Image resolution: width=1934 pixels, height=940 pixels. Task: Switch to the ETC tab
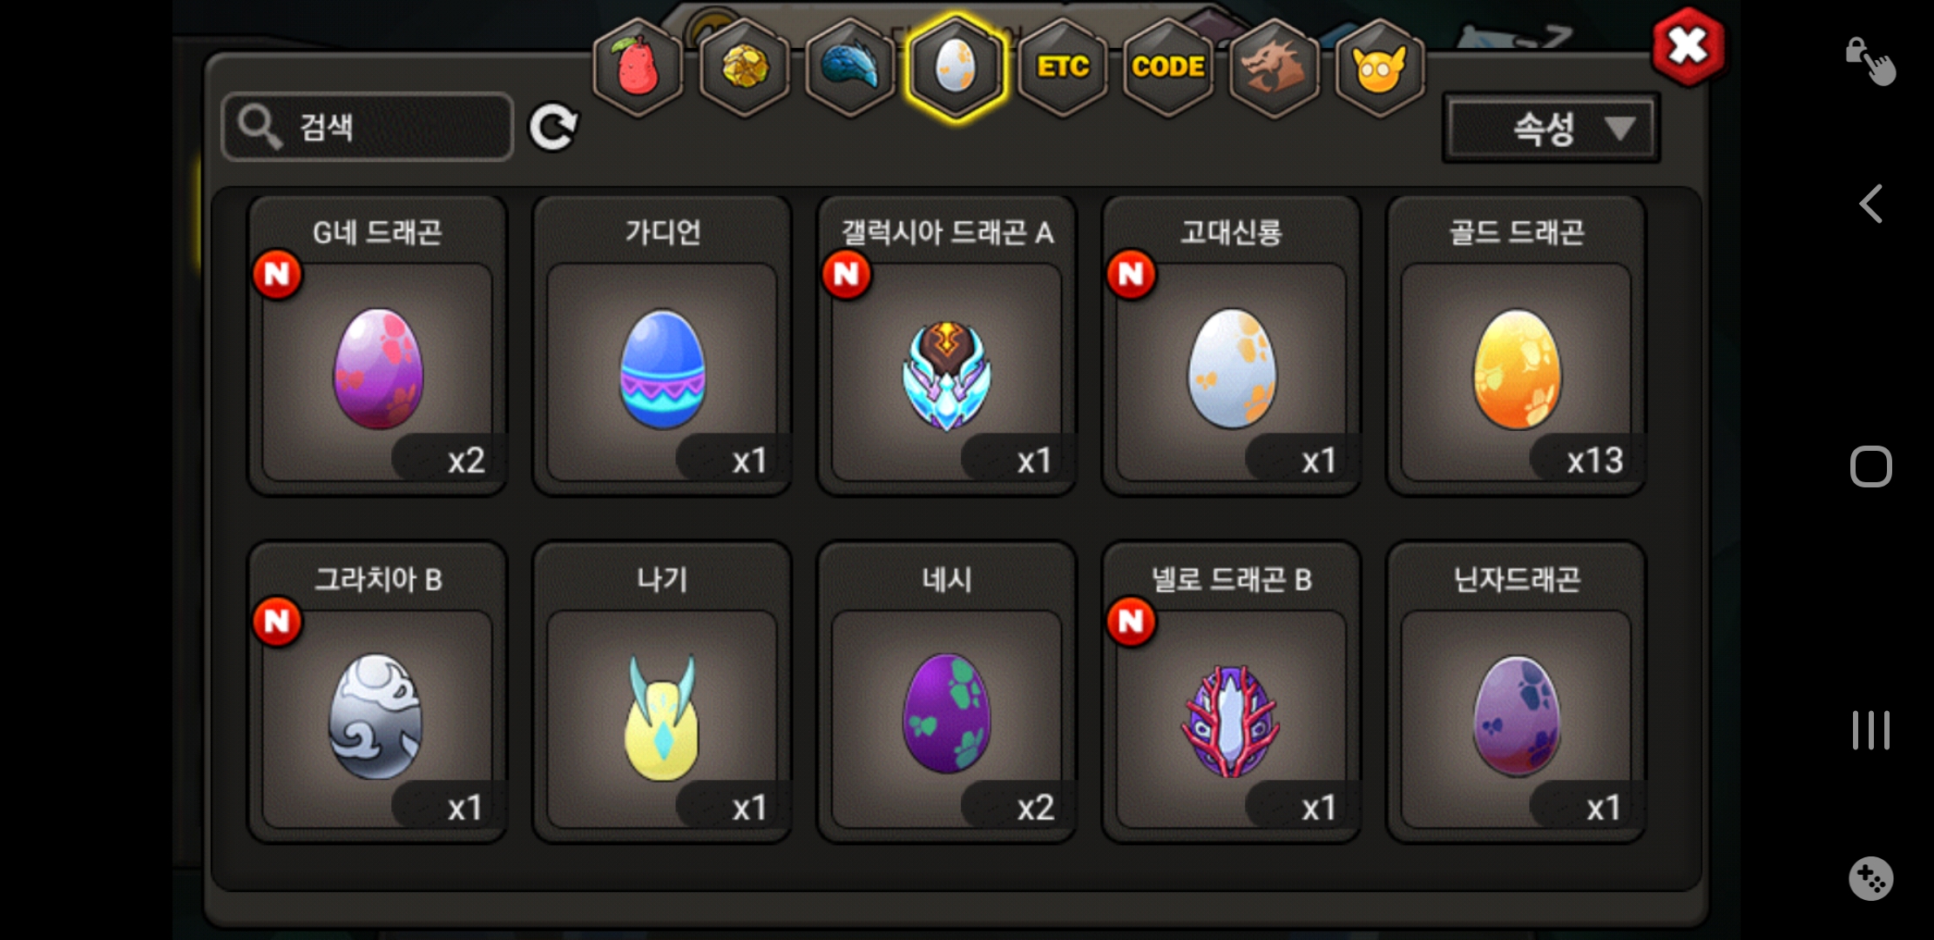(x=1063, y=67)
